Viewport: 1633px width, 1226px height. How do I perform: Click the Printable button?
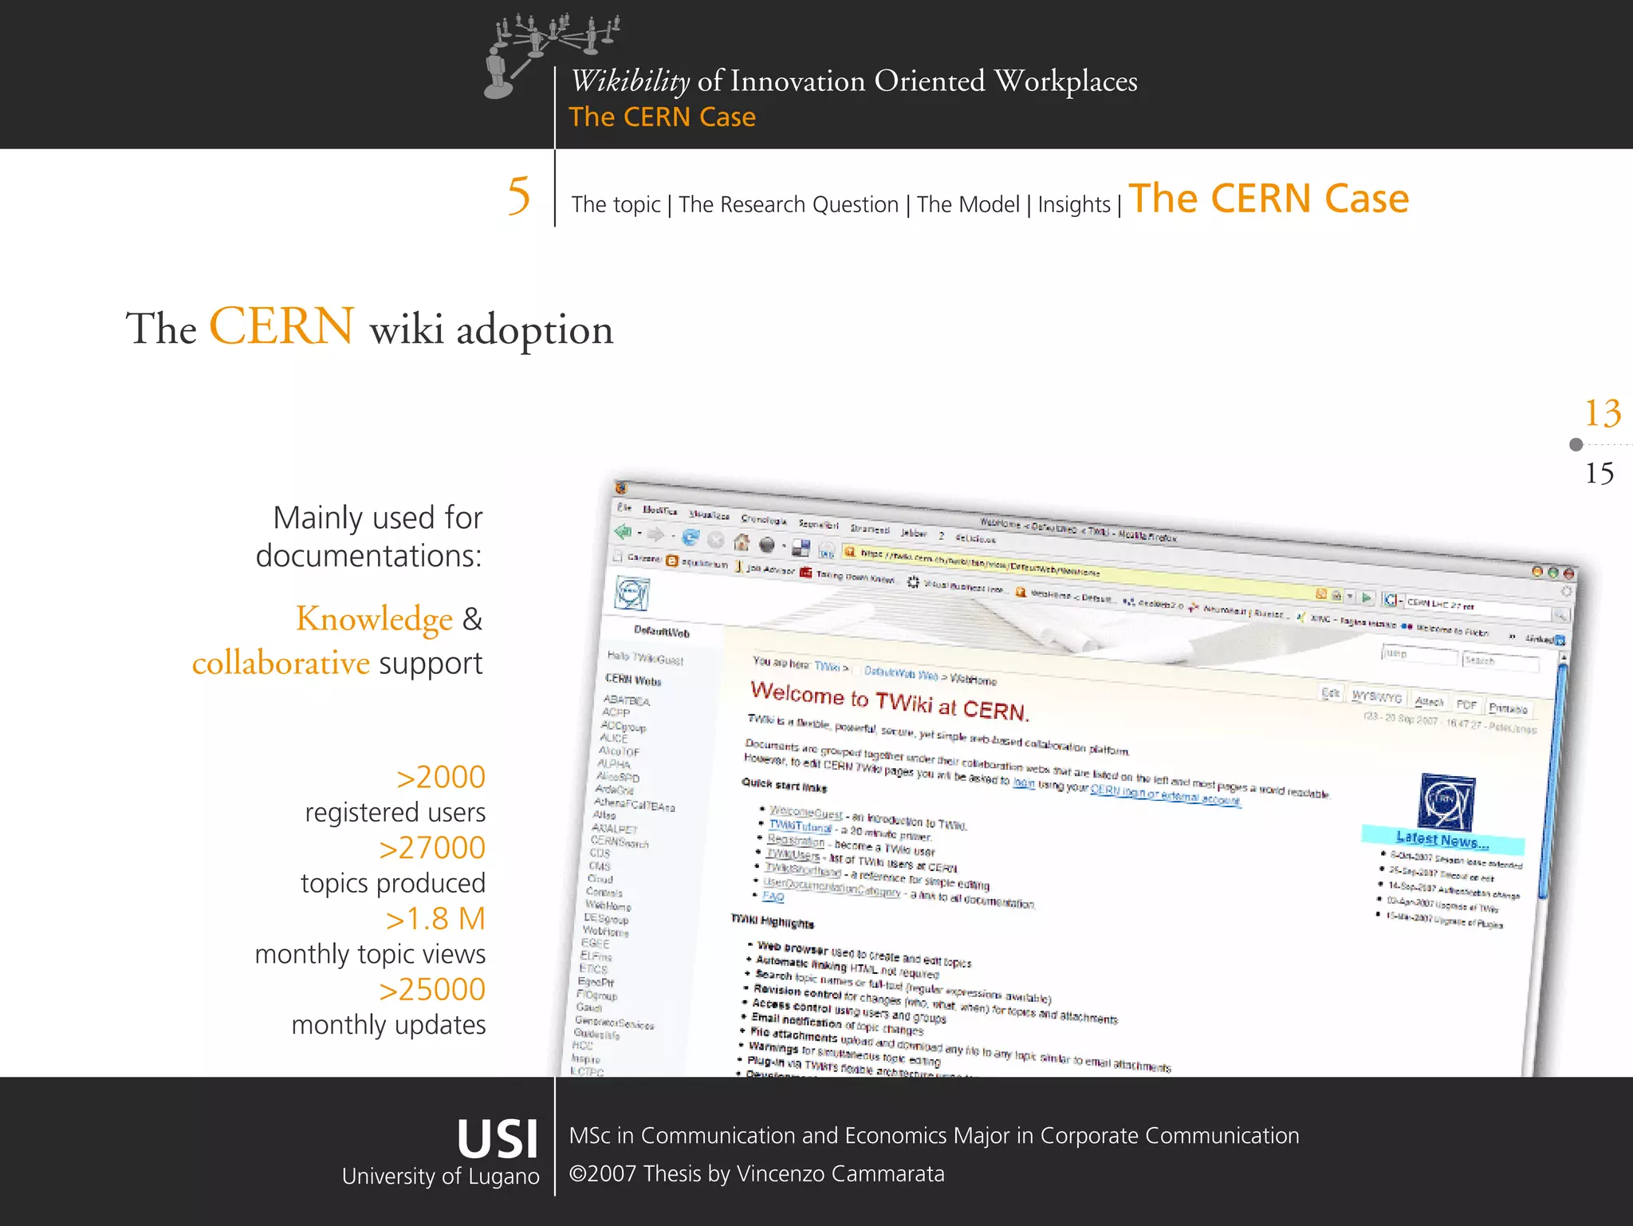[1508, 708]
